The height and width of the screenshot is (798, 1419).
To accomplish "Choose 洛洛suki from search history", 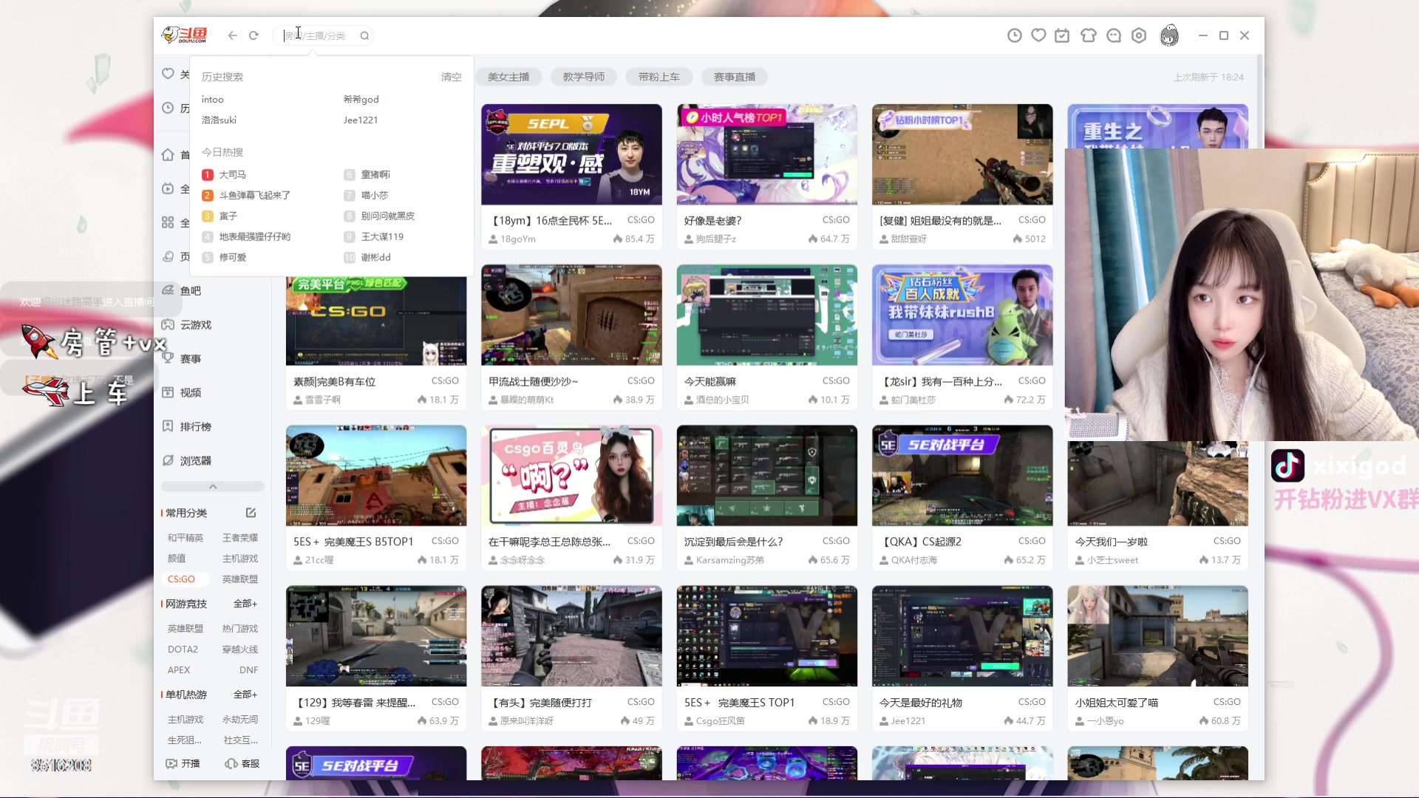I will pos(219,120).
